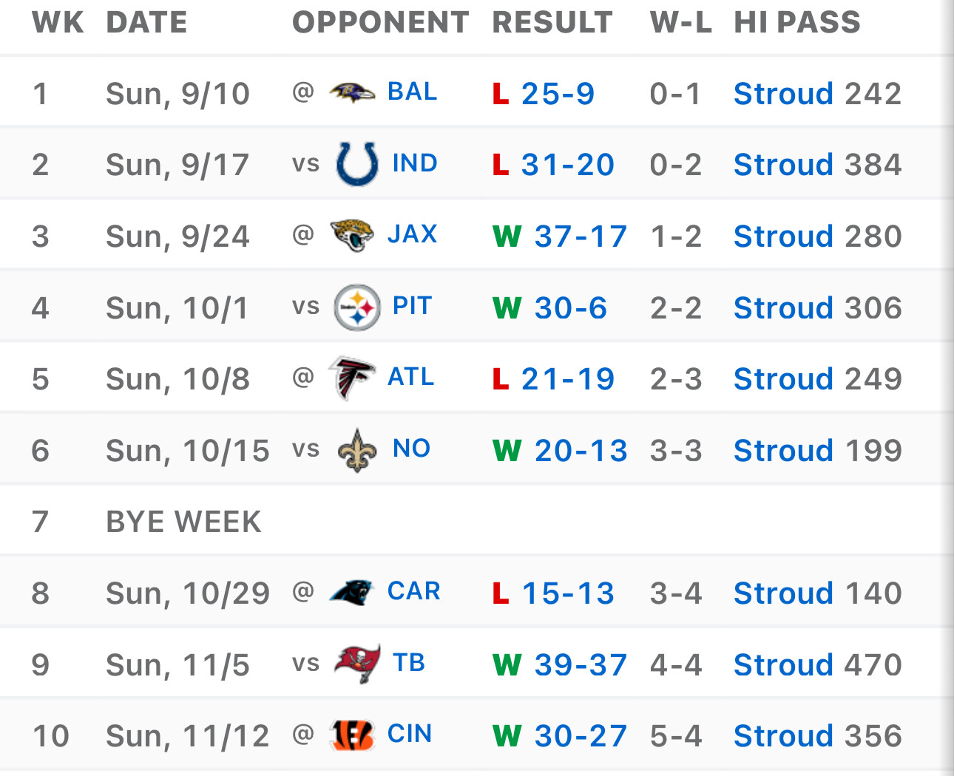The width and height of the screenshot is (954, 776).
Task: Click the Carolina Panthers logo icon
Action: tap(352, 592)
